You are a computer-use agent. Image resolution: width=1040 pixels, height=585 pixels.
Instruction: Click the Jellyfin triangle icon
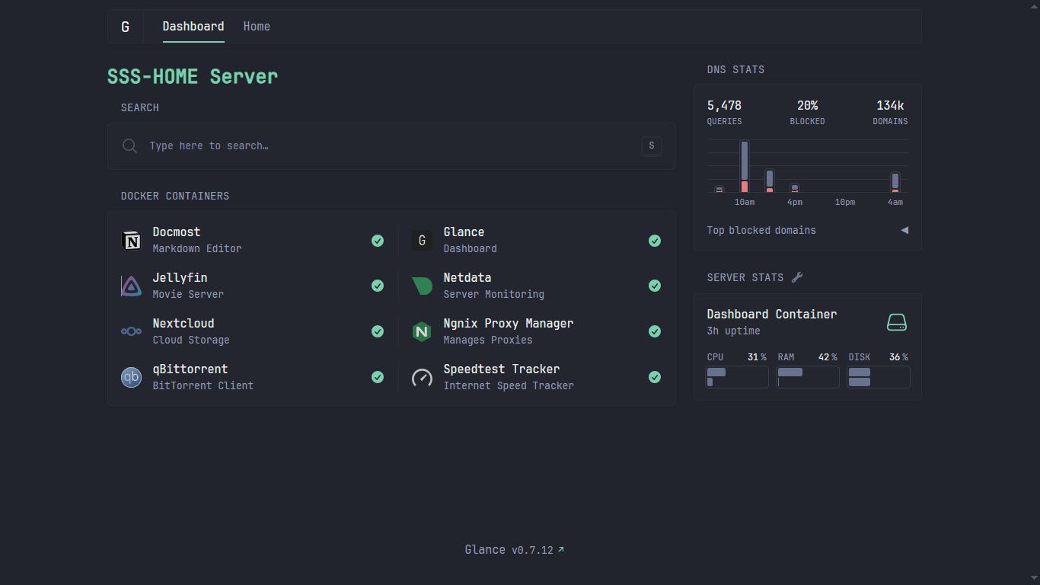pos(132,286)
